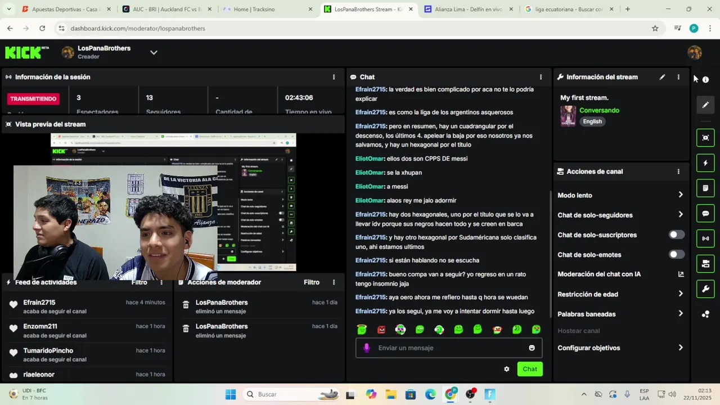Switch to Home | Tracksino tab
Viewport: 720px width, 405px height.
click(x=268, y=9)
